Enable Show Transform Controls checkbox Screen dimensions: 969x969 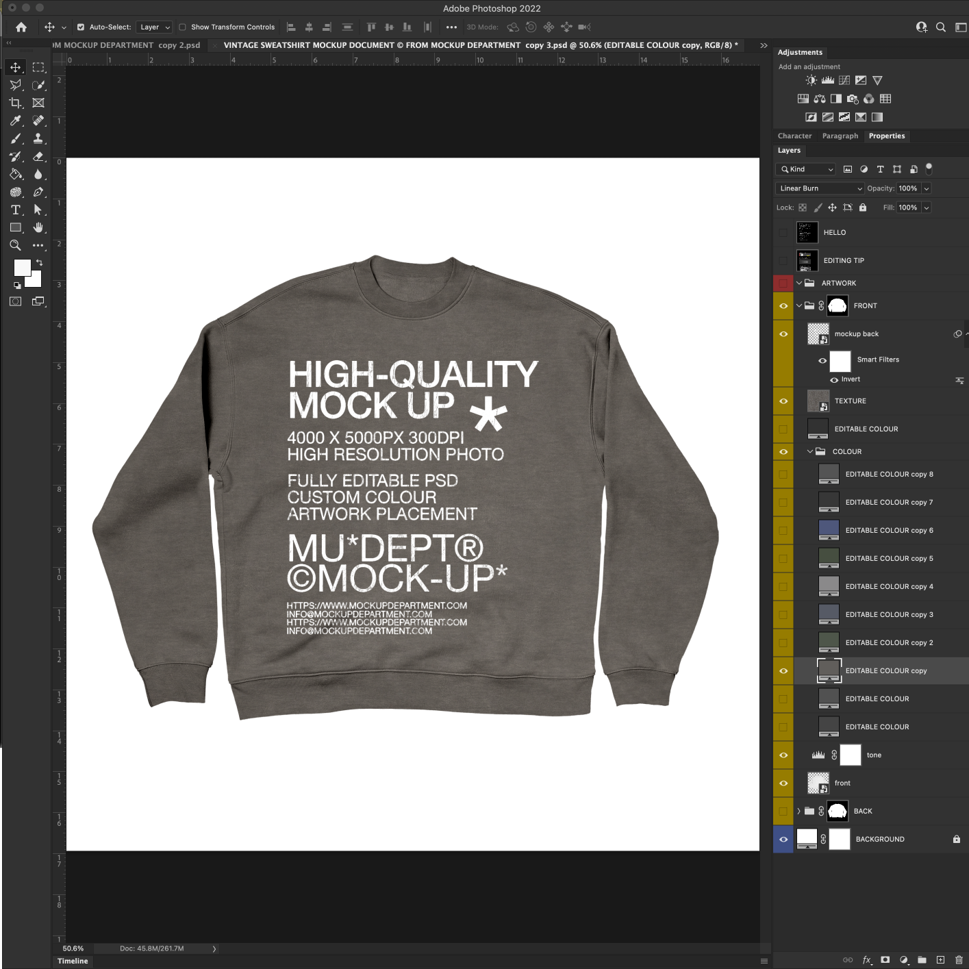coord(183,27)
